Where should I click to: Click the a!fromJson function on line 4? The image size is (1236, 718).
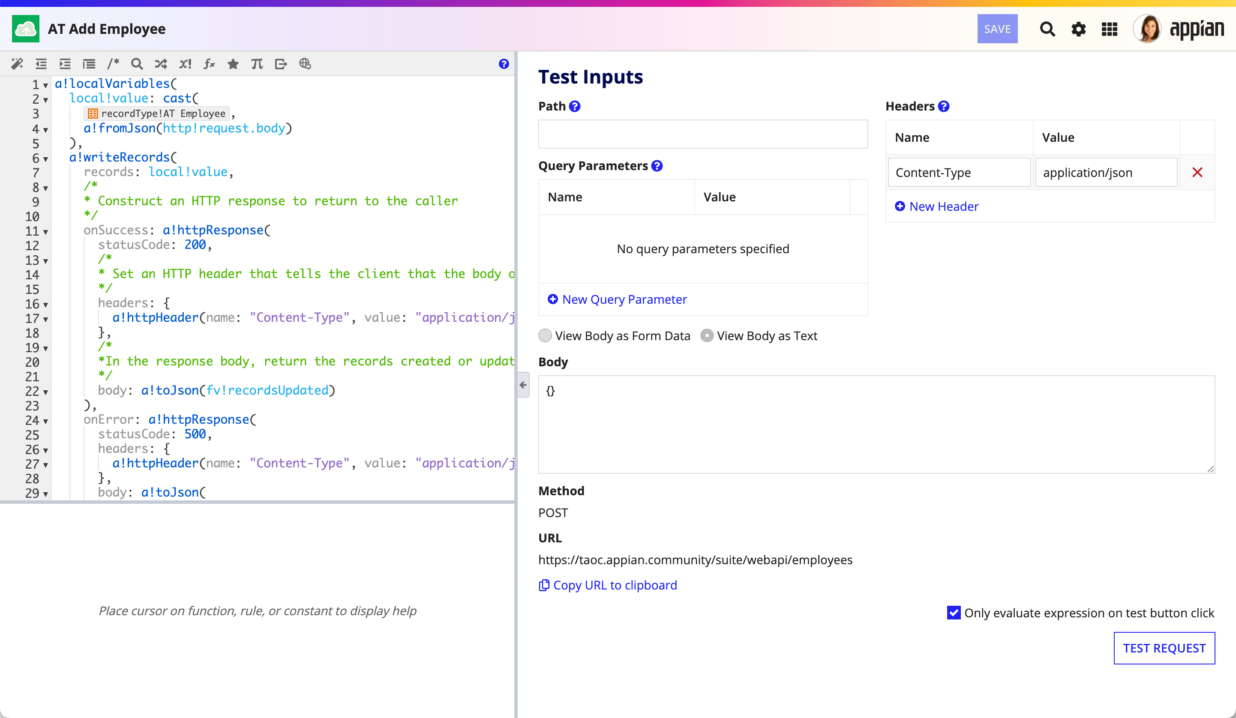click(x=119, y=128)
